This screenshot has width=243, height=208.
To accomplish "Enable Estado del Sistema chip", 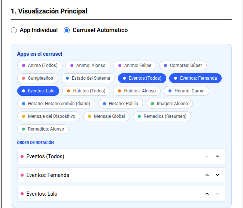I will tap(88, 78).
